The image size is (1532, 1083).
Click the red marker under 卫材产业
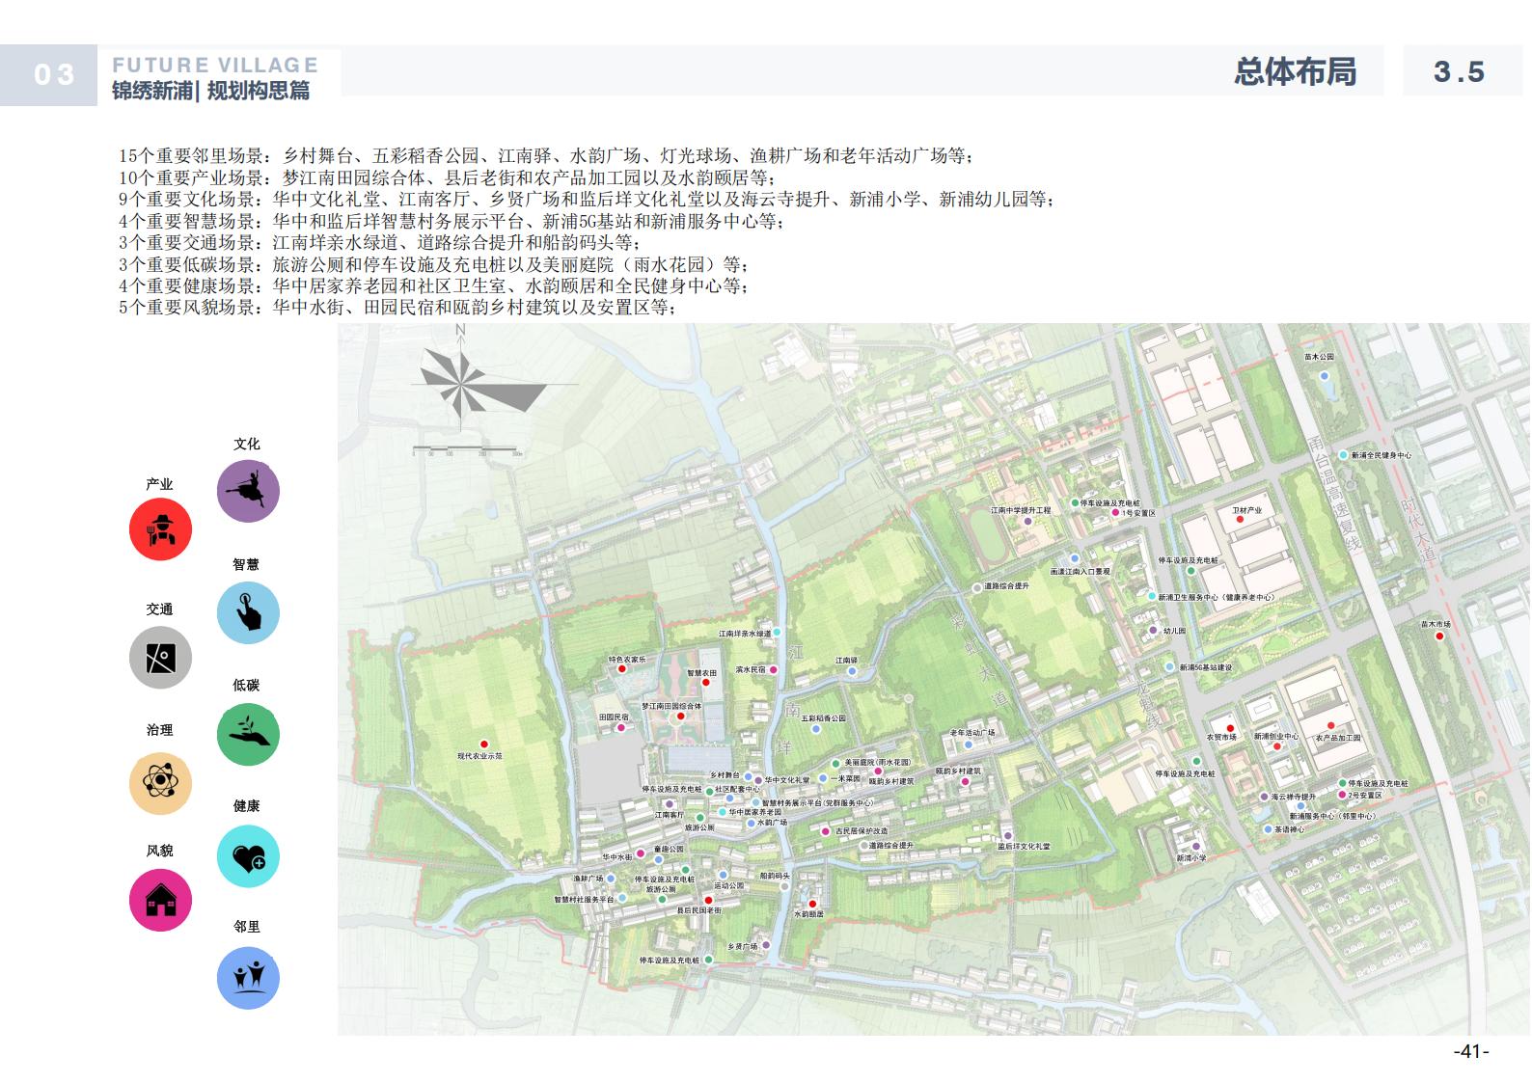(x=1241, y=520)
